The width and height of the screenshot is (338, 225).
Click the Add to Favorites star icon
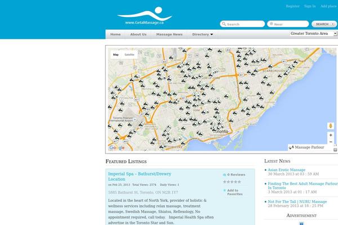[x=225, y=190]
